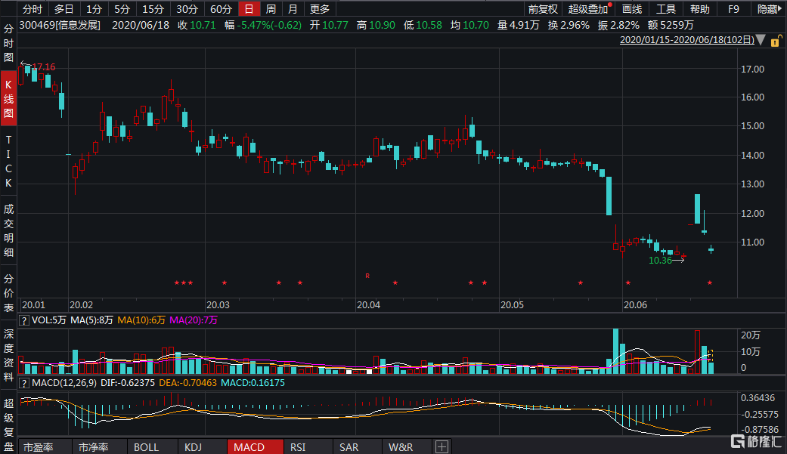Screen dimensions: 787x454
Task: Switch indicator to 市净率
Action: (93, 447)
